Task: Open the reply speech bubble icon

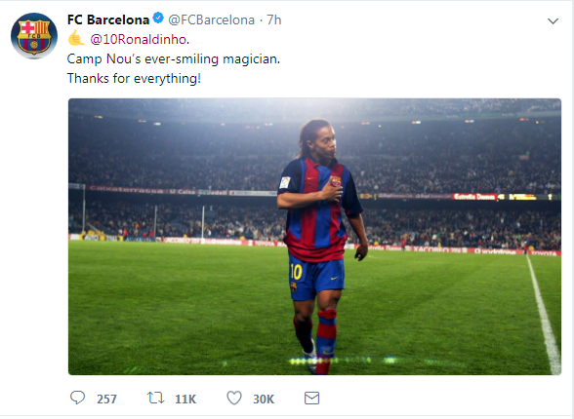Action: click(78, 398)
